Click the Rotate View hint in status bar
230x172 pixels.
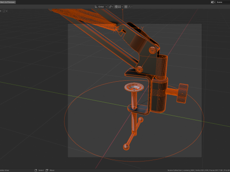[x=4, y=170]
